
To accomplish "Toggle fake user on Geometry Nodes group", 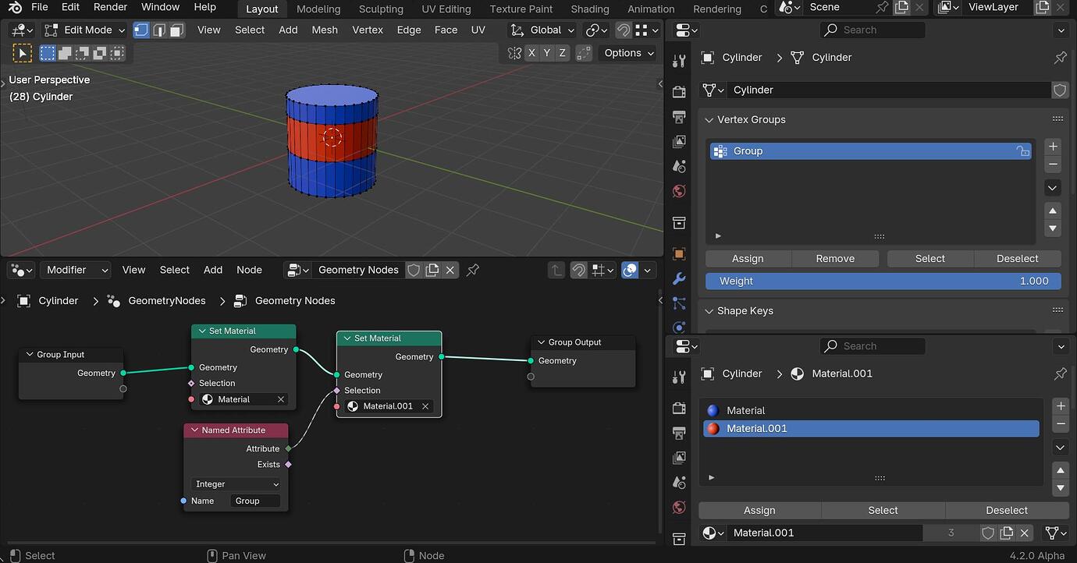I will coord(414,270).
